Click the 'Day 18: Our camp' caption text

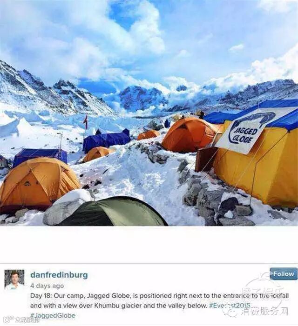[x=57, y=296]
